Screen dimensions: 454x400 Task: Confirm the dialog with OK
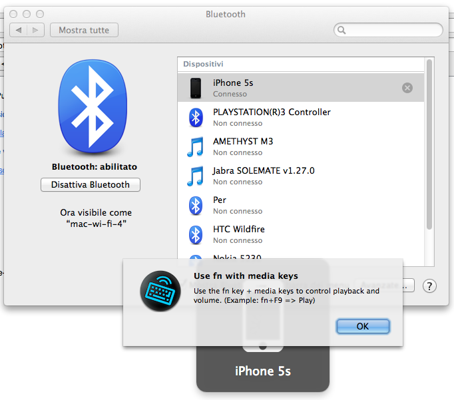coord(363,326)
